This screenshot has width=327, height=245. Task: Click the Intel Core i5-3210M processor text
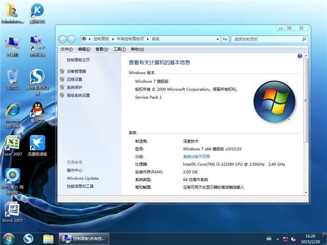click(x=234, y=164)
